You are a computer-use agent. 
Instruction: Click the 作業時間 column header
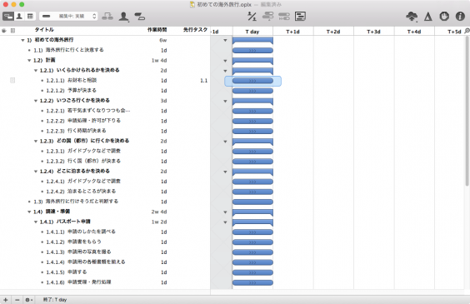coord(157,30)
